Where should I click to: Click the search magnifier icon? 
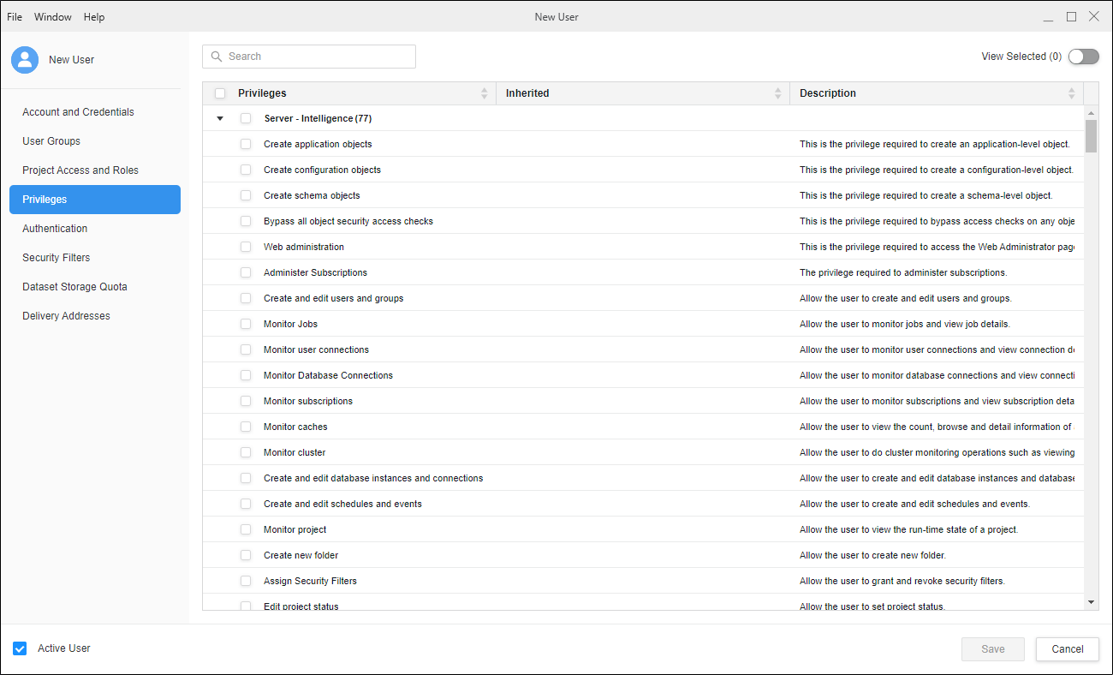click(217, 57)
